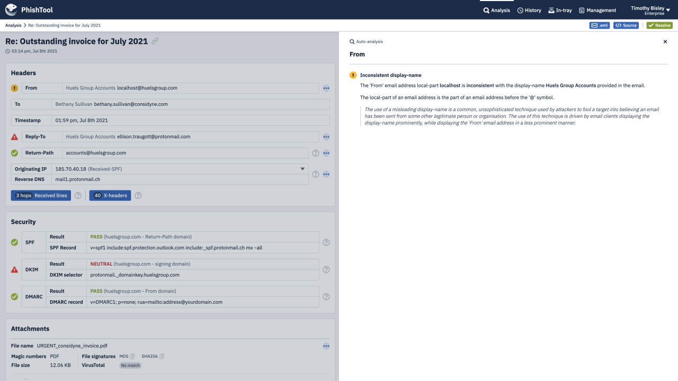Click the Auto-analysis search icon

(x=352, y=41)
